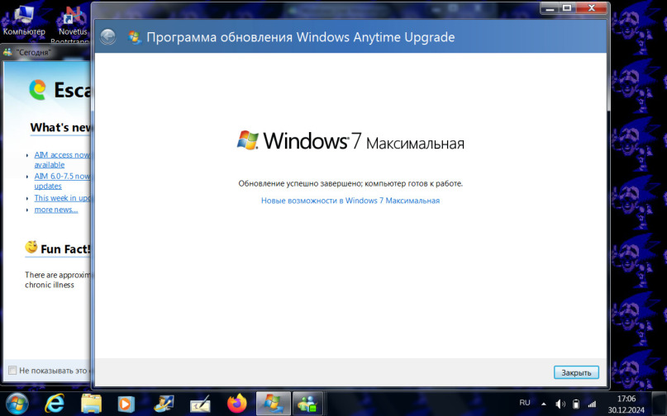The height and width of the screenshot is (416, 667).
Task: Switch to the Messenger taskbar button
Action: click(308, 404)
